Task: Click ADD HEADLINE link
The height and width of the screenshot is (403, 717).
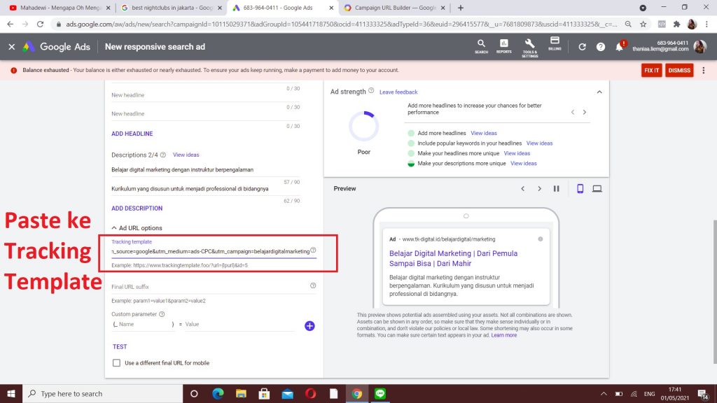Action: click(x=132, y=134)
